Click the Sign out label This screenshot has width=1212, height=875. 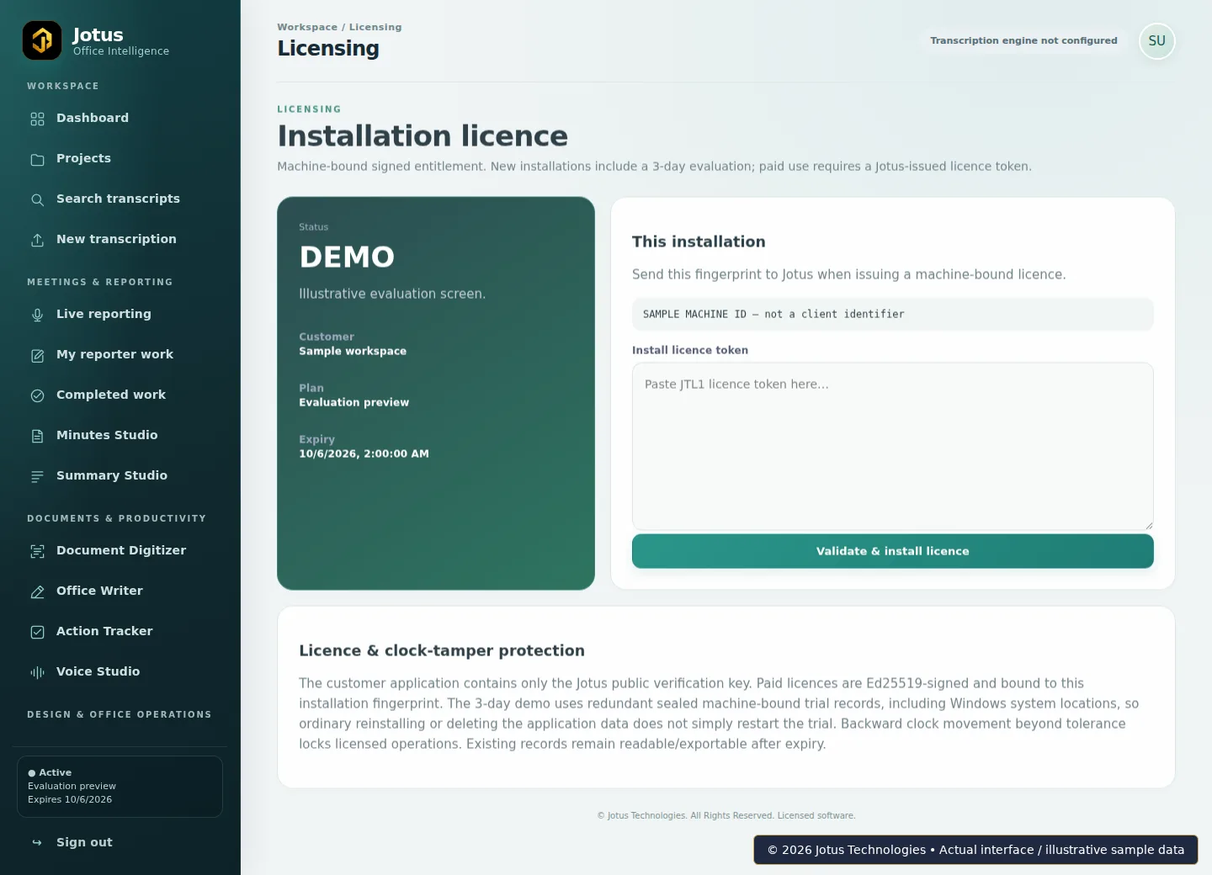(84, 842)
